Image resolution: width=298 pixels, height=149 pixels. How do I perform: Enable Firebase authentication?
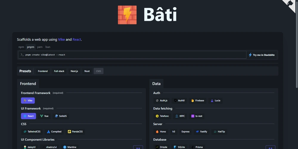[198, 100]
